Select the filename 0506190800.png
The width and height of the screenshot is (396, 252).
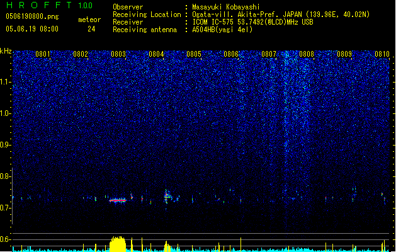pos(32,16)
